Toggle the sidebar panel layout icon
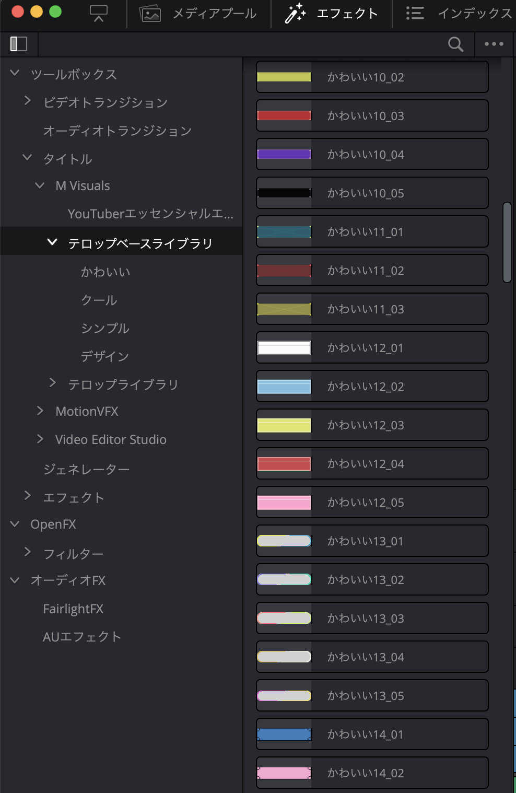 coord(19,44)
